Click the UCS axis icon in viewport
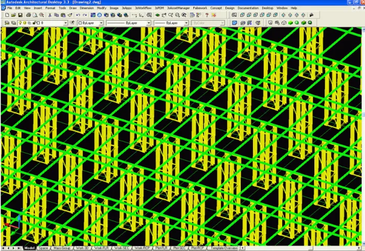 click(x=13, y=223)
